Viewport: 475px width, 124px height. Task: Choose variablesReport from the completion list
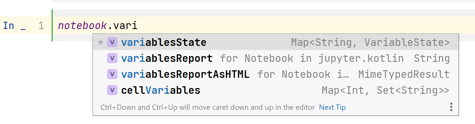pyautogui.click(x=276, y=58)
